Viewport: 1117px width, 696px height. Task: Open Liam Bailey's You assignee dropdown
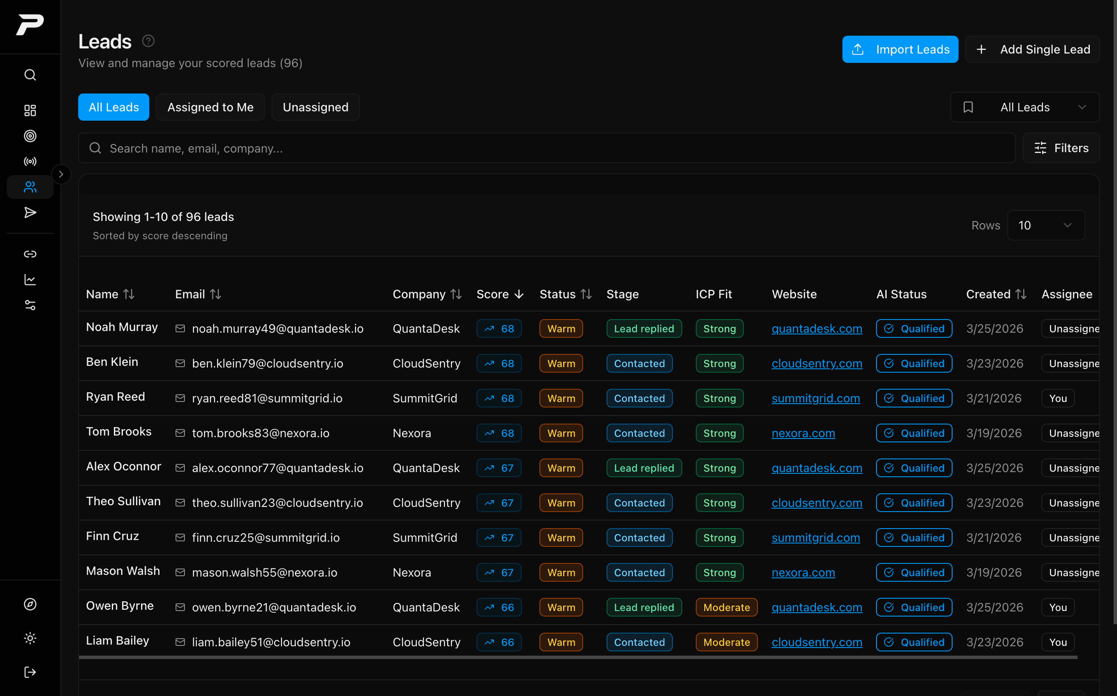pyautogui.click(x=1057, y=642)
